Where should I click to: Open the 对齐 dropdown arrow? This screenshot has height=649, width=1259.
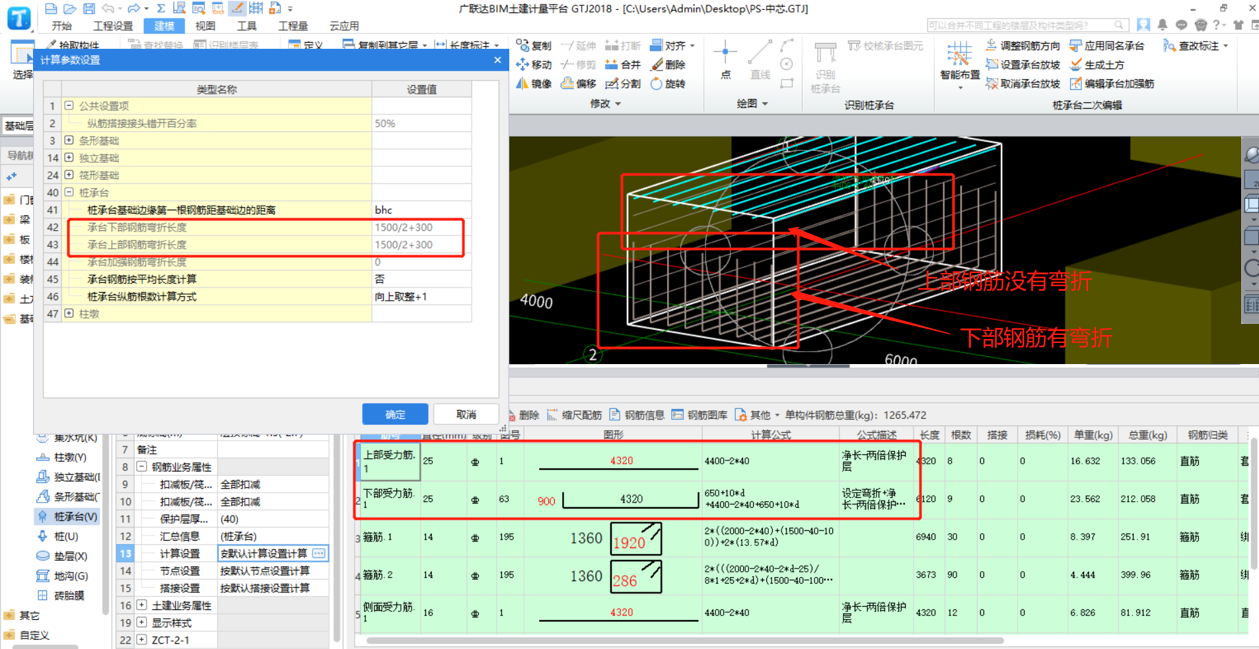[692, 46]
